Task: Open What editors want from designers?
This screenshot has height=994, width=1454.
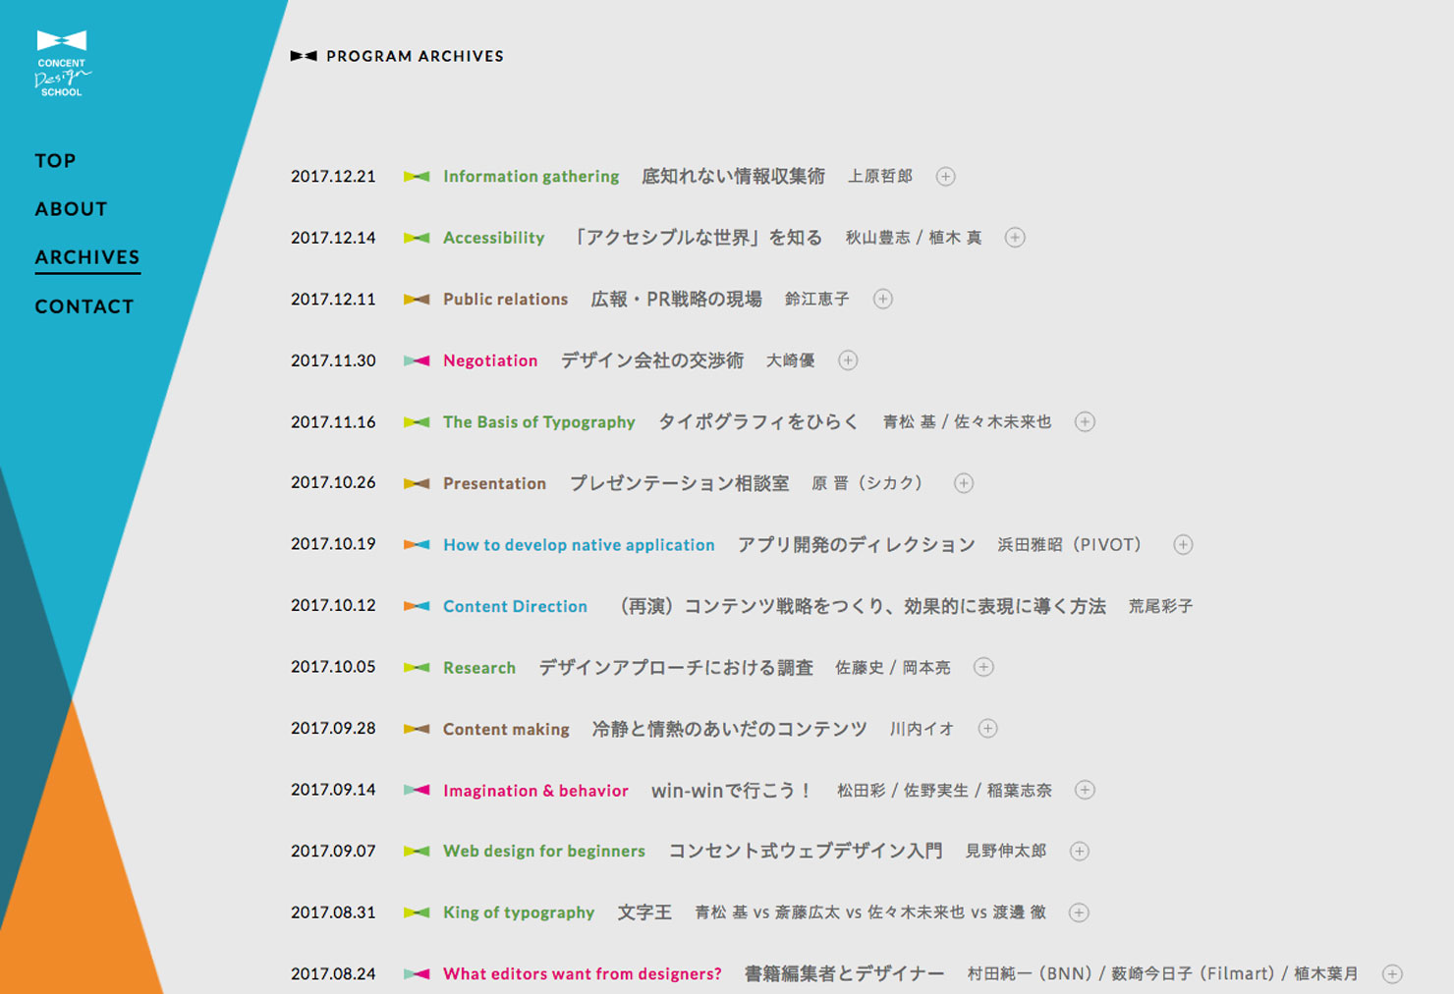Action: coord(583,974)
